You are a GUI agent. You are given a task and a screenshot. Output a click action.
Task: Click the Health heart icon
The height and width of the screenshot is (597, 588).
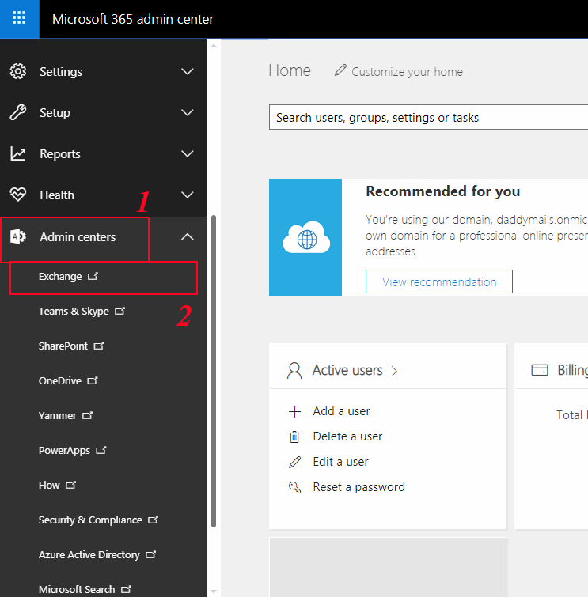(18, 195)
